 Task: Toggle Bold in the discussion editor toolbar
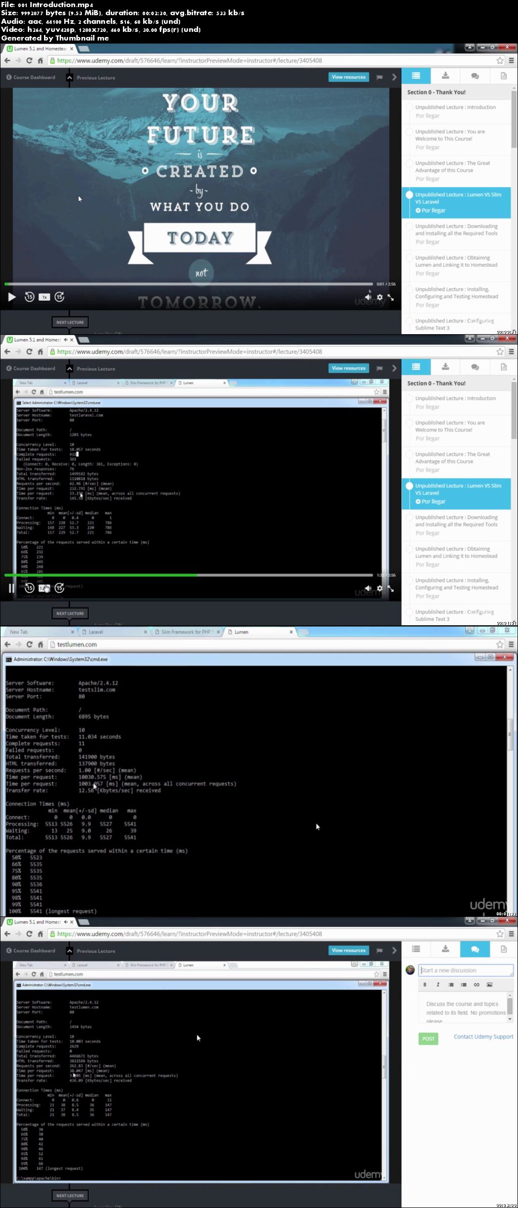point(424,984)
